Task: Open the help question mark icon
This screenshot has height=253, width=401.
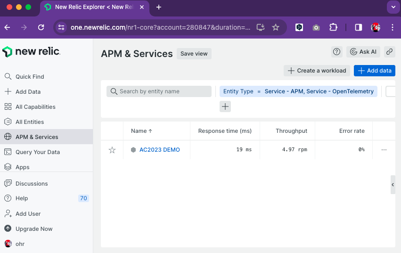Action: pos(336,52)
